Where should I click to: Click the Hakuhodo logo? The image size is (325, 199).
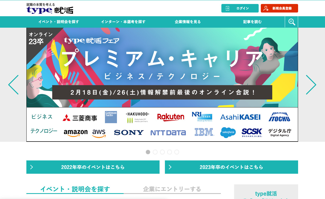click(137, 117)
